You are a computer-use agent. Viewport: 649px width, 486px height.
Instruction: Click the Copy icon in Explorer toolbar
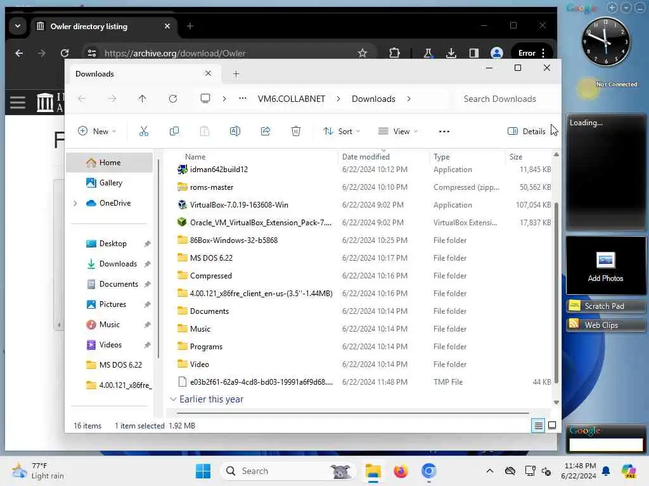click(174, 132)
